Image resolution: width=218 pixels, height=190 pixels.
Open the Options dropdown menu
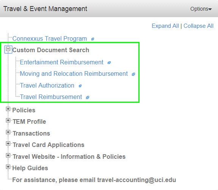[x=201, y=9]
